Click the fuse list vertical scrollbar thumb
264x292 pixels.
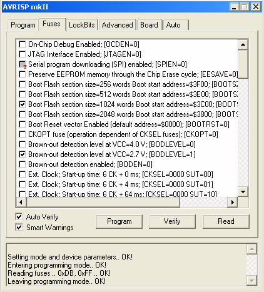point(243,64)
